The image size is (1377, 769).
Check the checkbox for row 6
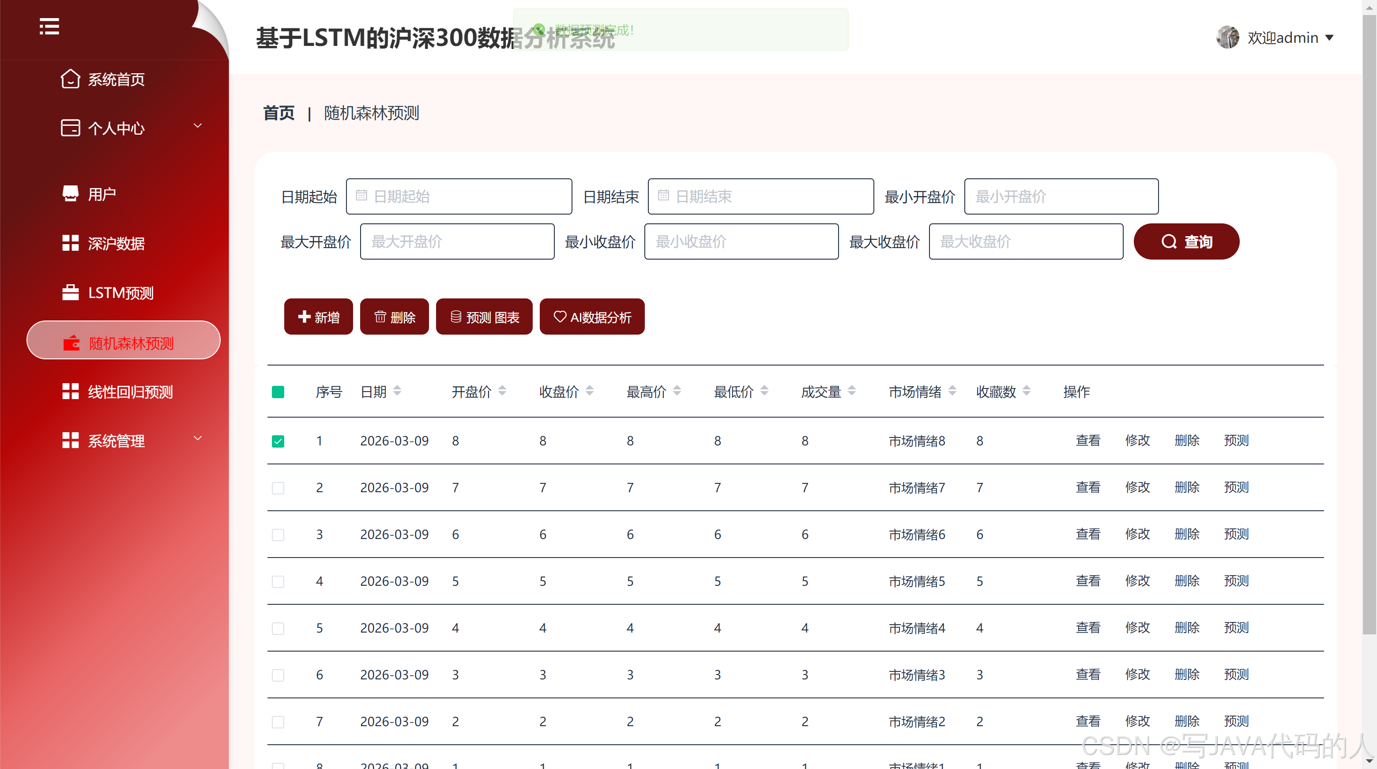(x=278, y=675)
